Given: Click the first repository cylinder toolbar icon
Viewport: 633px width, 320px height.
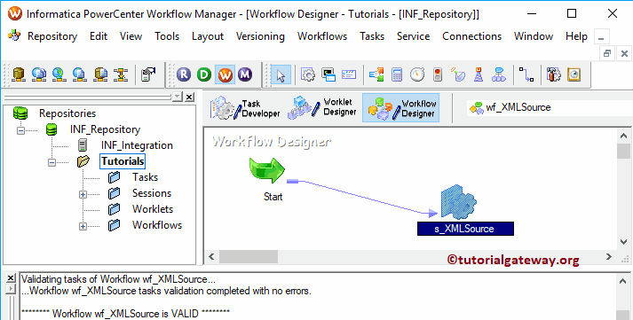Looking at the screenshot, I should click(18, 74).
